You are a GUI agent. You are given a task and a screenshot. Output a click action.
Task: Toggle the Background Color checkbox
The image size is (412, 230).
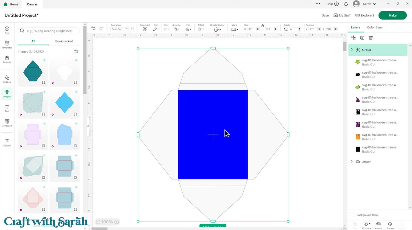click(x=353, y=215)
